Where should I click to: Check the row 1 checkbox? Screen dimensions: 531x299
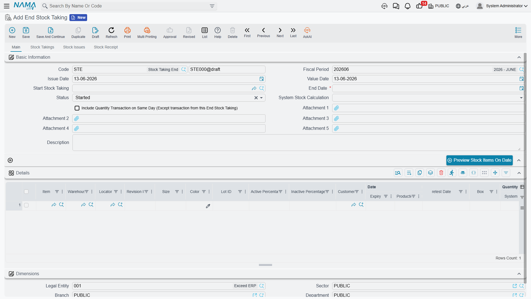click(26, 205)
